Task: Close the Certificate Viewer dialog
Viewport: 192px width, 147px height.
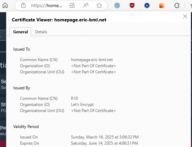Action: (x=185, y=16)
